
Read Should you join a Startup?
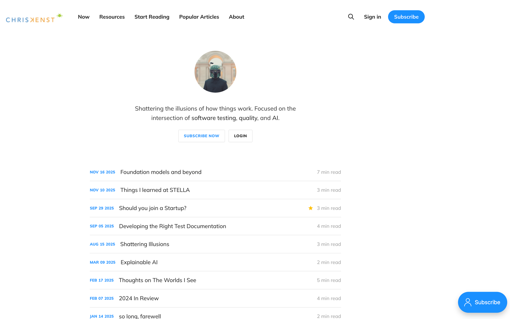pos(152,208)
